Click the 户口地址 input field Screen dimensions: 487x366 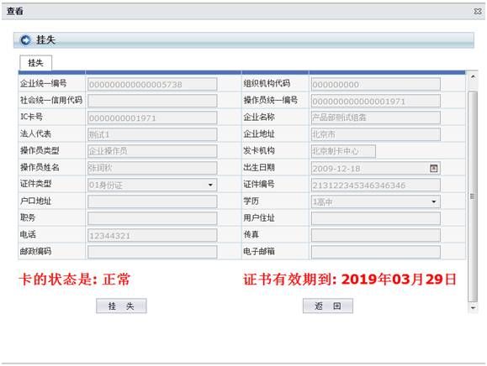pos(152,201)
